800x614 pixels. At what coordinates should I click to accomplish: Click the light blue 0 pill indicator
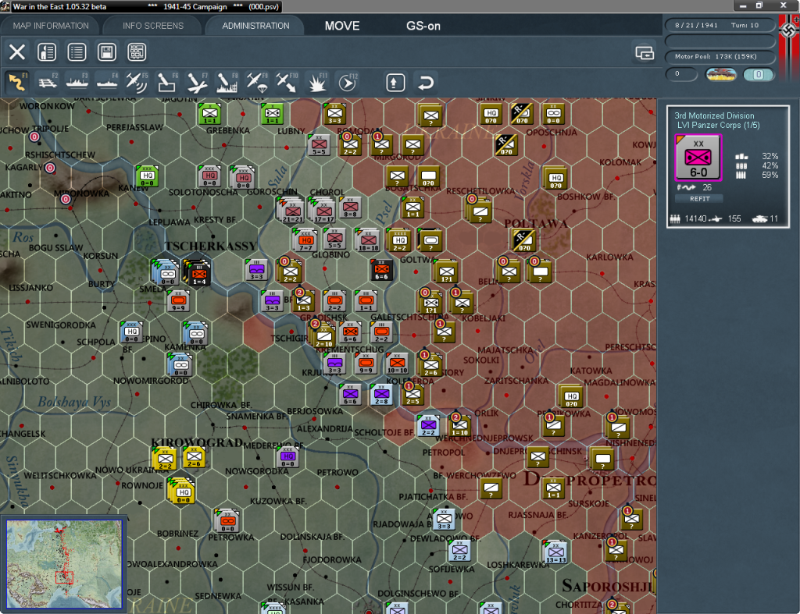pos(759,74)
